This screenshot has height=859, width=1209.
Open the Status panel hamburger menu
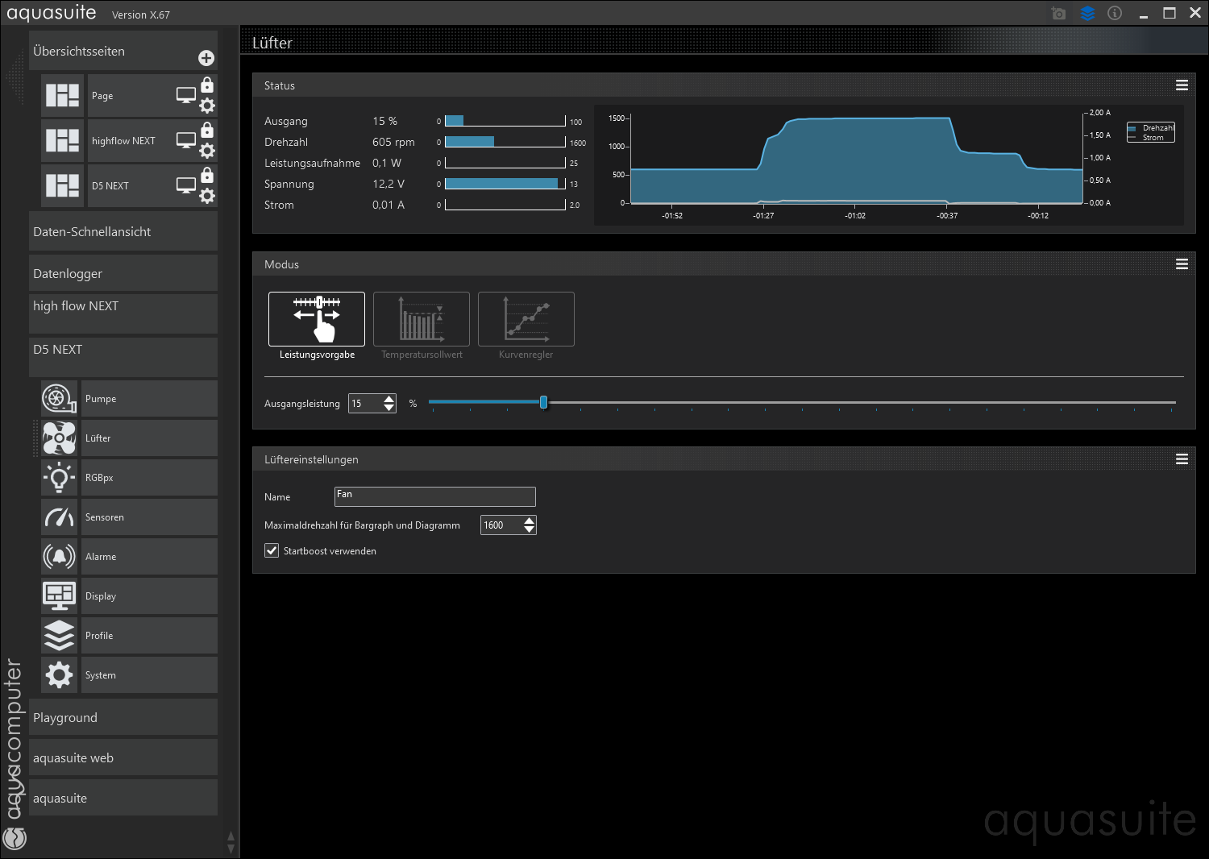pyautogui.click(x=1182, y=85)
